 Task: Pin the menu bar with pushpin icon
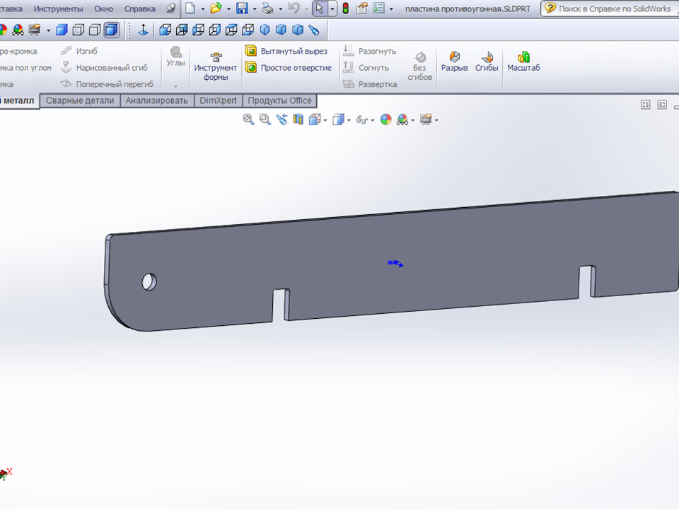(171, 8)
